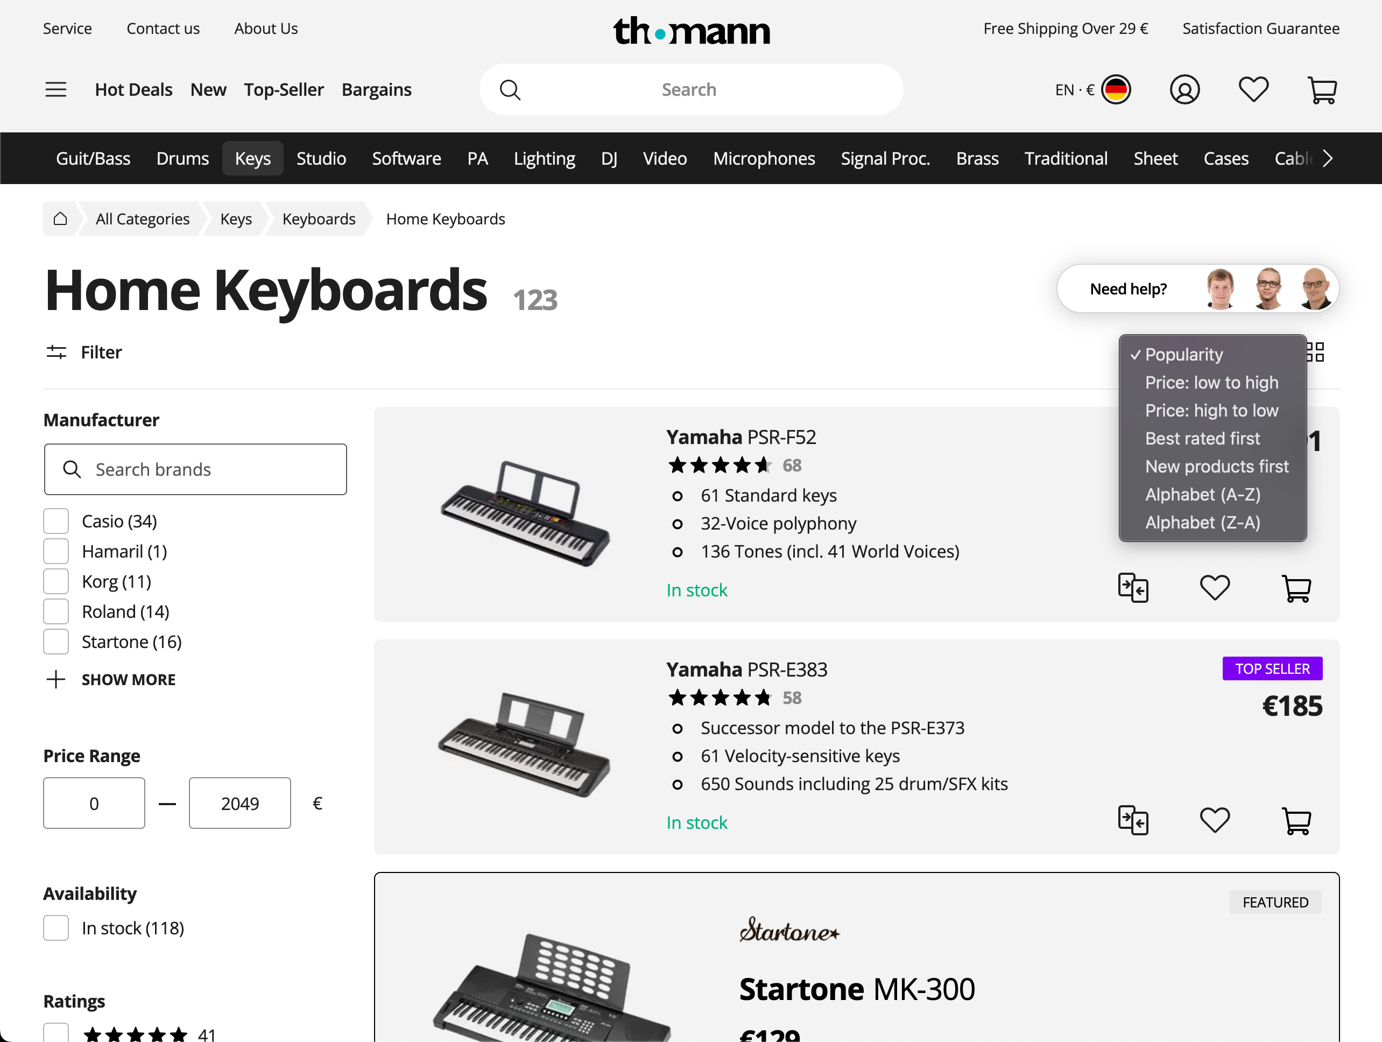
Task: Enable the Roland brand checkbox
Action: 56,612
